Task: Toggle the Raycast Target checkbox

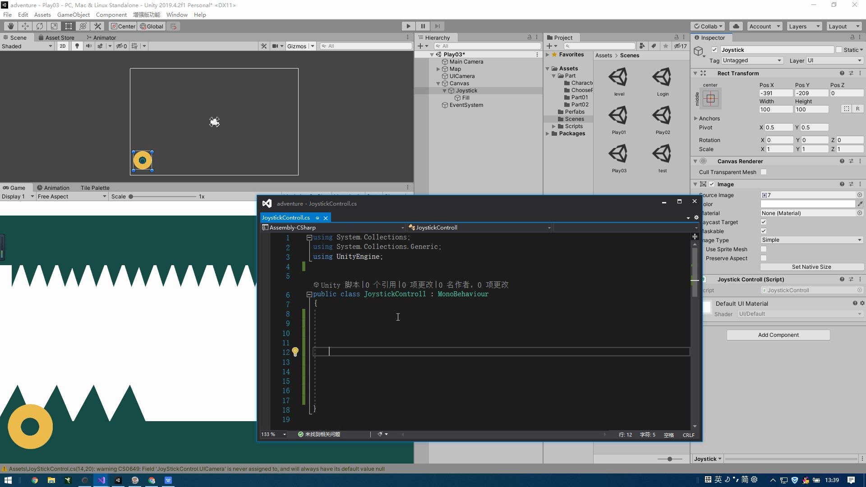Action: click(764, 222)
